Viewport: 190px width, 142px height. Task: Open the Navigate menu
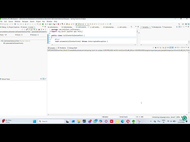(25, 21)
